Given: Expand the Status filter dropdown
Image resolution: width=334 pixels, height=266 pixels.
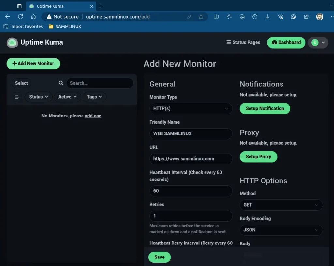Looking at the screenshot, I should [38, 97].
